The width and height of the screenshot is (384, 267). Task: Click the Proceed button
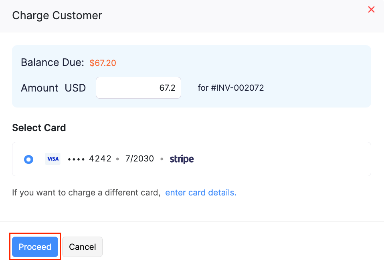pos(35,247)
